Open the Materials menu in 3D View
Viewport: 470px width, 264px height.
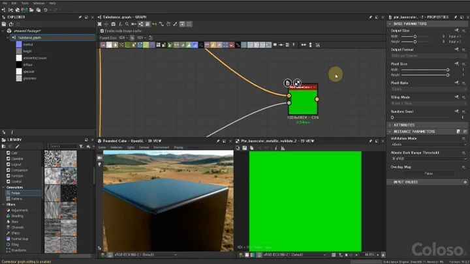click(116, 147)
